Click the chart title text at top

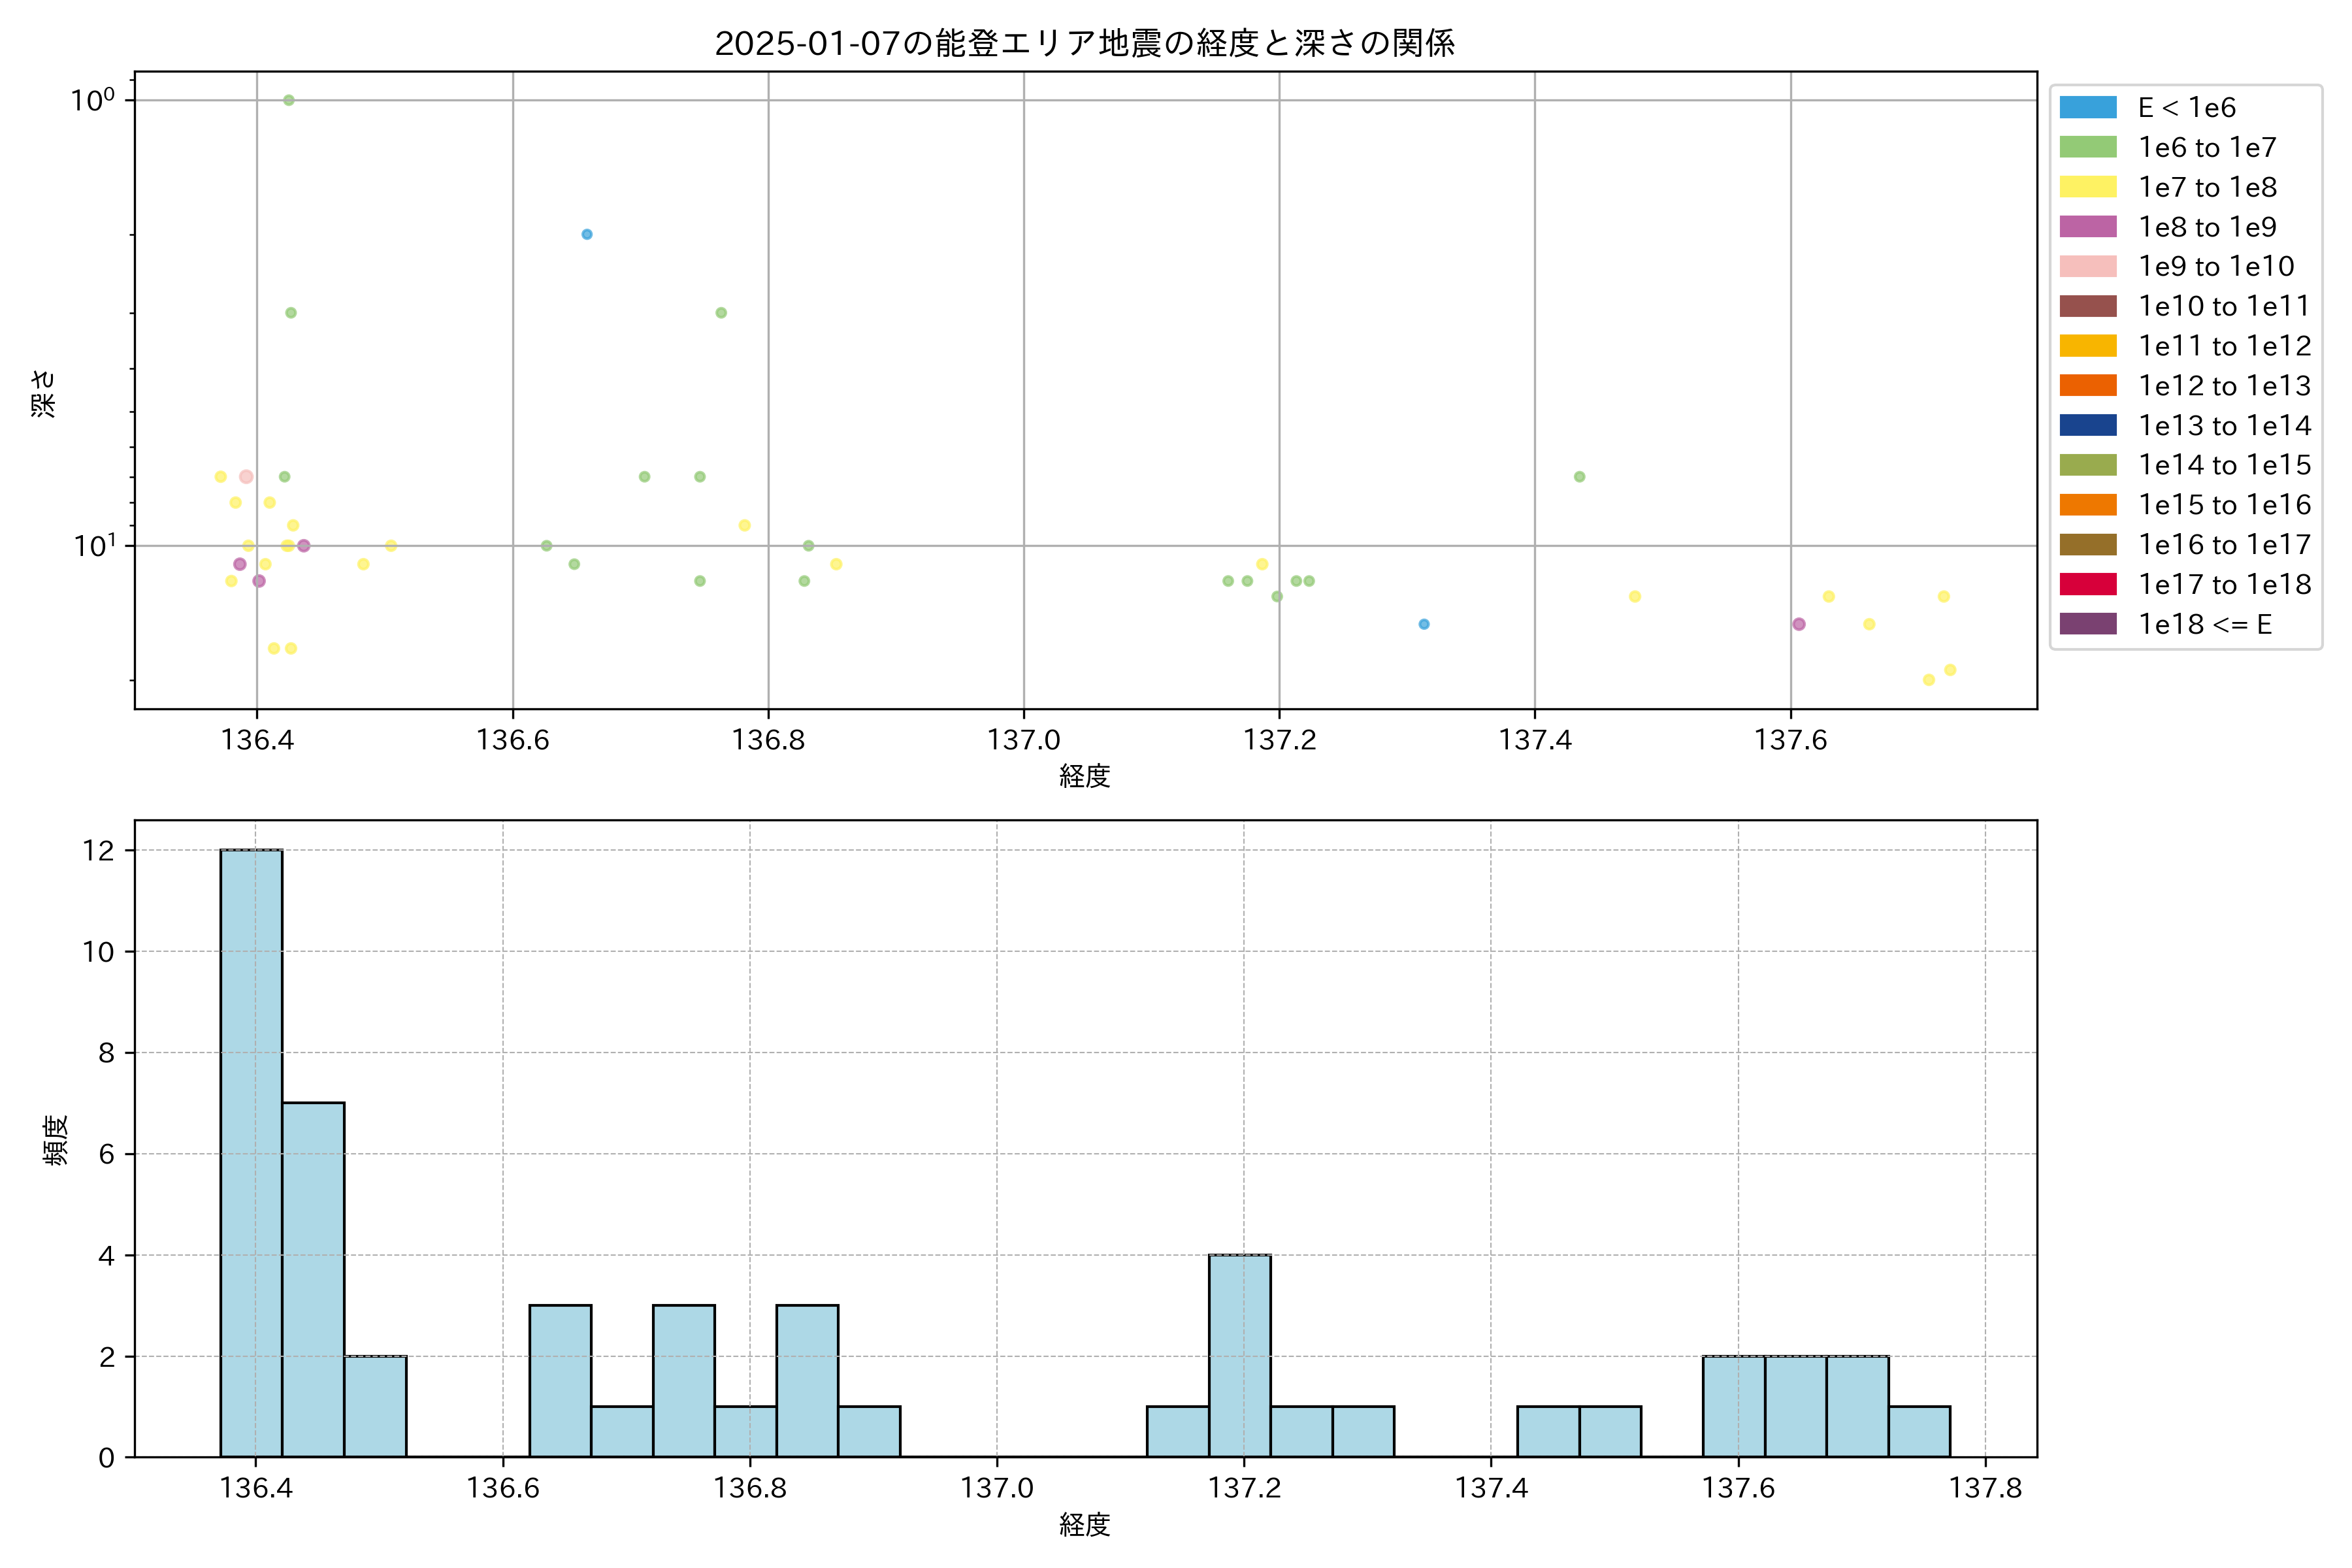pyautogui.click(x=1084, y=43)
